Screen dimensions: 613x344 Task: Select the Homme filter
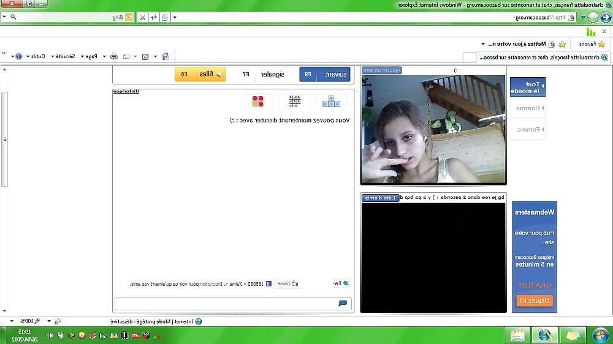pos(527,108)
